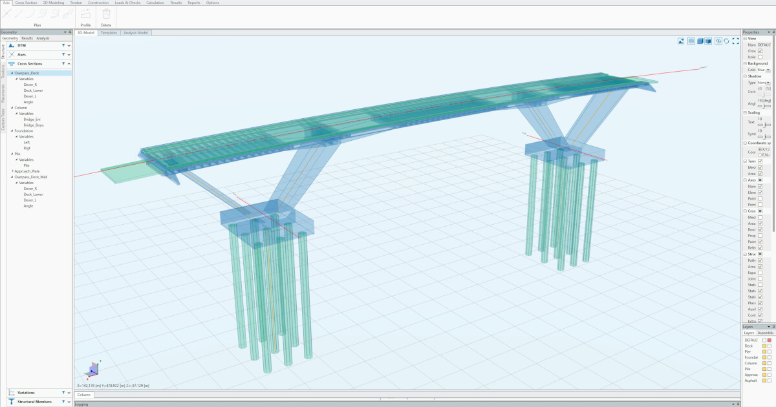Select the Approach_Plate cross section item
The height and width of the screenshot is (407, 776).
[x=27, y=171]
